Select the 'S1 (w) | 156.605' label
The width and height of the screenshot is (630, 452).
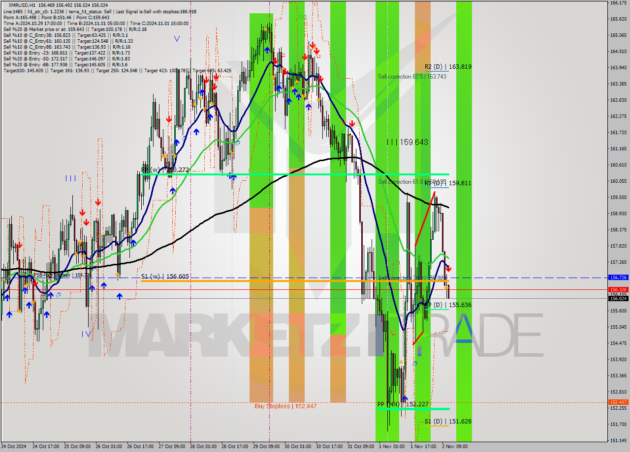point(165,277)
